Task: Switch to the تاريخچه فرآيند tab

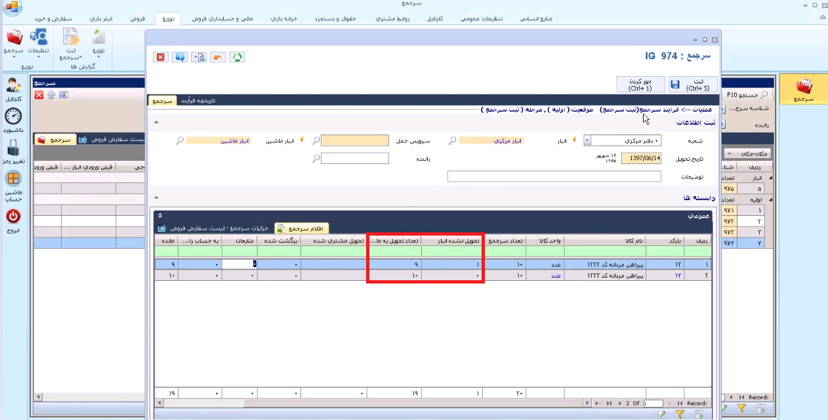Action: coord(197,101)
